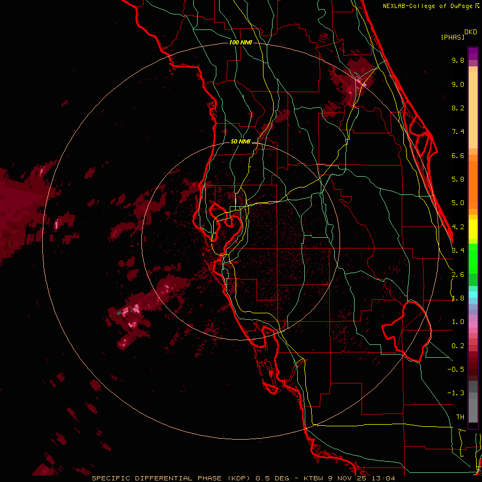
Task: Click the 1.8 scale value
Action: click(458, 298)
